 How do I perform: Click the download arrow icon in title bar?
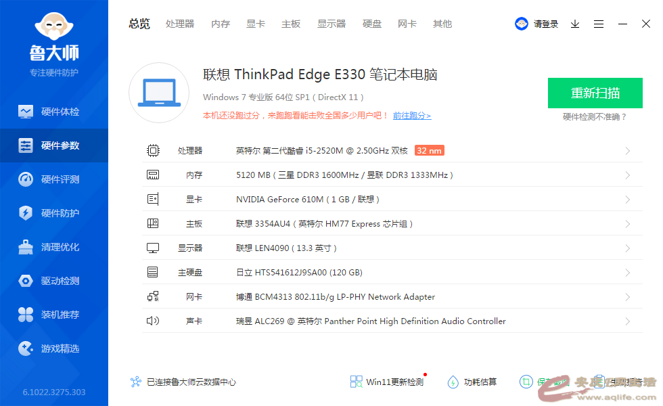point(575,24)
